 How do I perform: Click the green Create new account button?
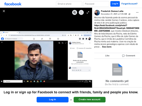coord(89,99)
